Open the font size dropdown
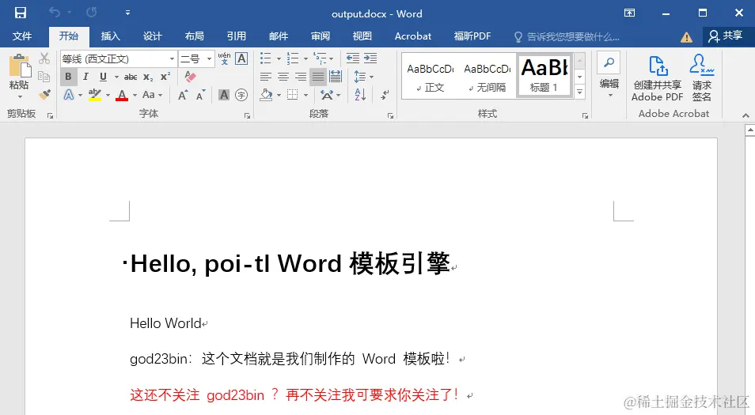The width and height of the screenshot is (755, 415). 209,59
